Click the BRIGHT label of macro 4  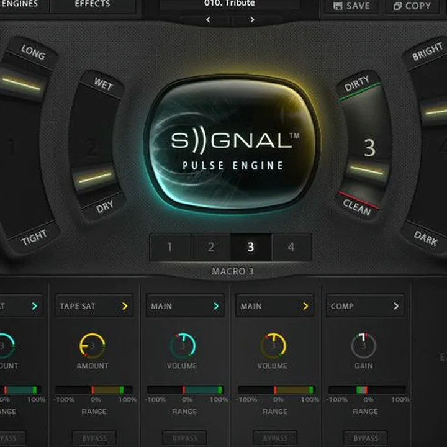pyautogui.click(x=427, y=52)
